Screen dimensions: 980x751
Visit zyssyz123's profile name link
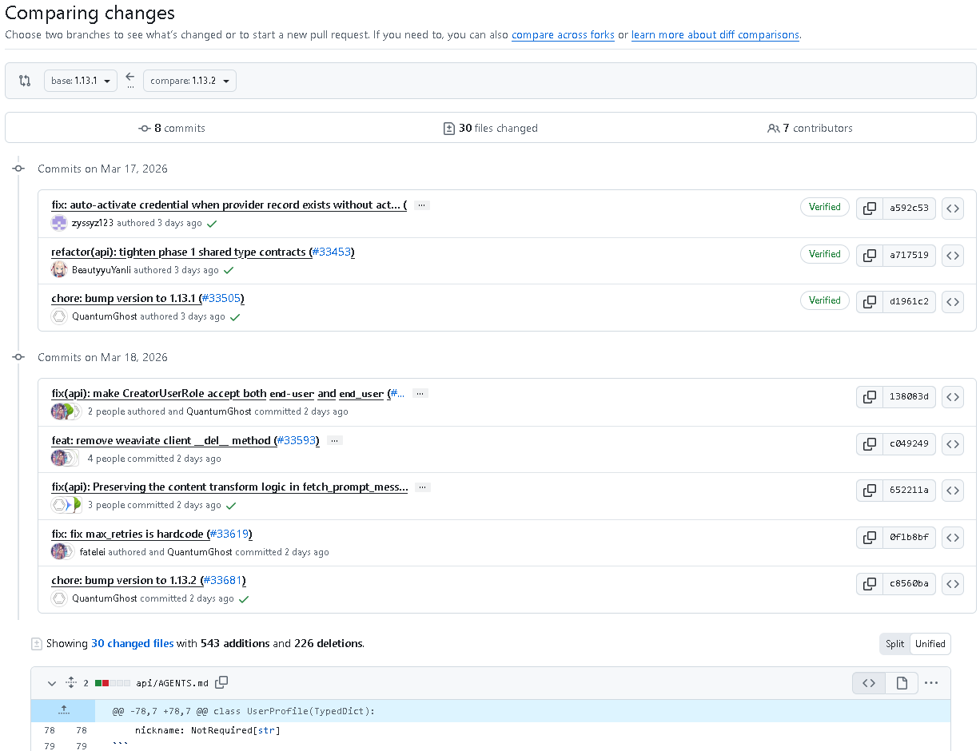point(93,223)
